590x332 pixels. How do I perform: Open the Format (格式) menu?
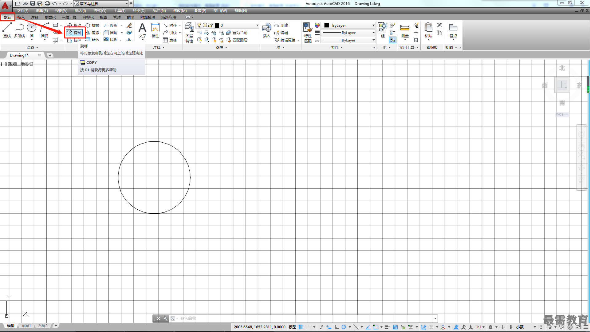(x=100, y=10)
